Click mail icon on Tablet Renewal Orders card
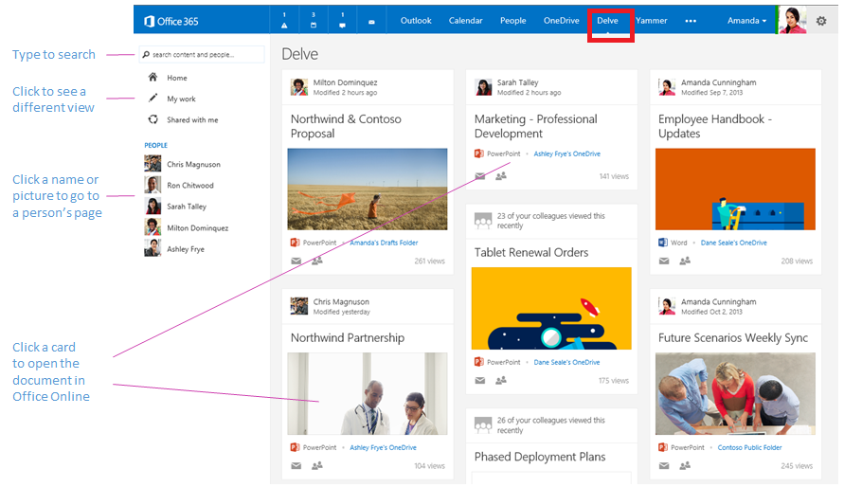The height and width of the screenshot is (487, 844). 480,380
